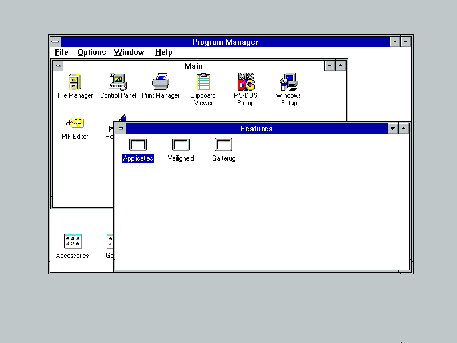
Task: Maximize the Features window
Action: pos(404,129)
